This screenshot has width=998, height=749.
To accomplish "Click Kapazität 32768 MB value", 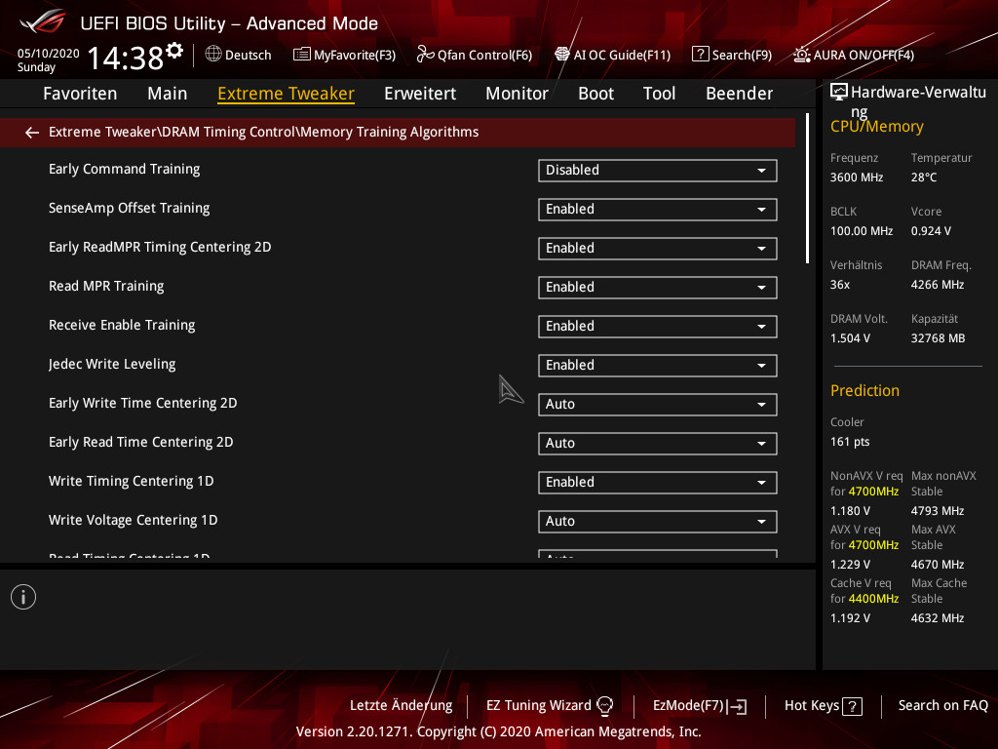I will 938,338.
